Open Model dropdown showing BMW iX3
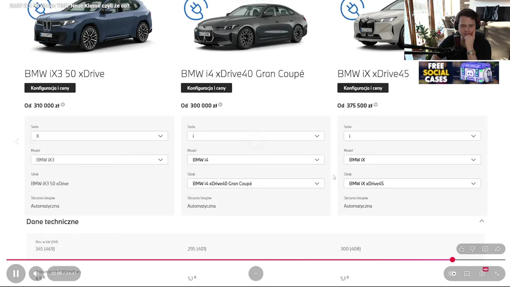The width and height of the screenshot is (510, 287). pos(99,159)
